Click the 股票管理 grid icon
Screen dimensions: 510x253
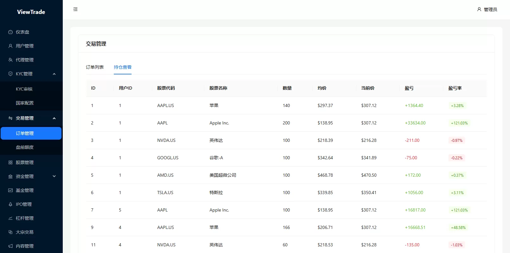pos(10,162)
